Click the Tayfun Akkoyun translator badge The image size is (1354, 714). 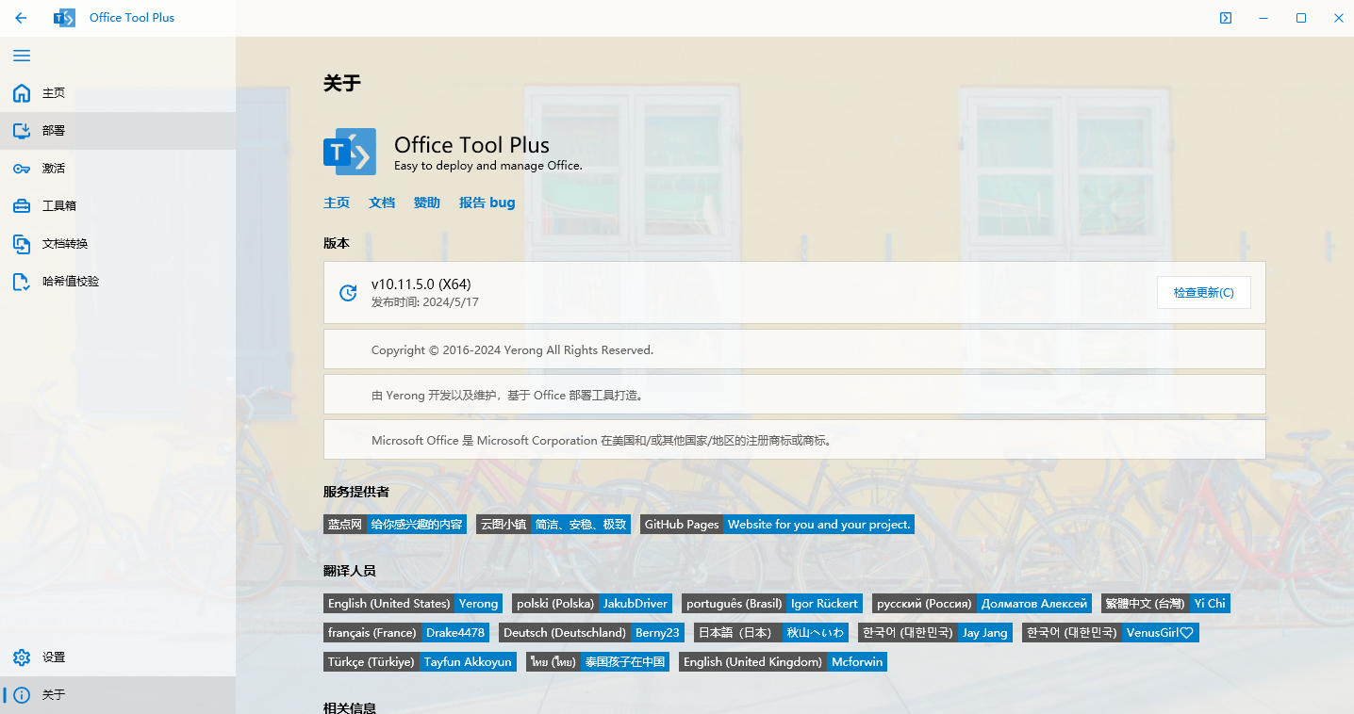point(420,662)
